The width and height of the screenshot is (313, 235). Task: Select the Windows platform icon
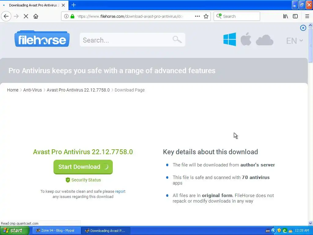pos(230,39)
